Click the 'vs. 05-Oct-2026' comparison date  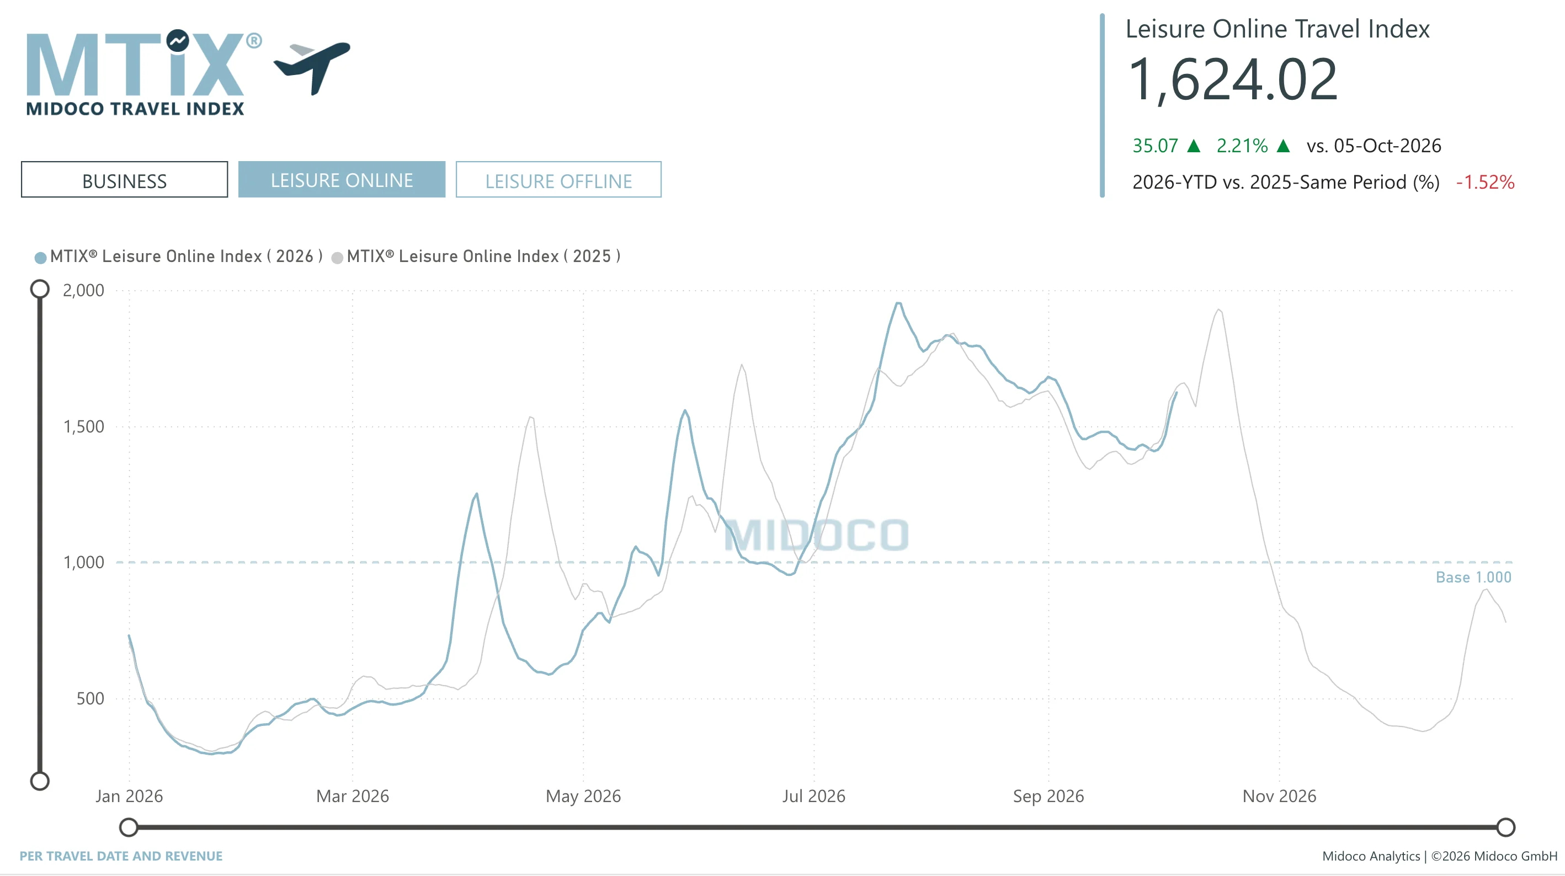(1374, 146)
